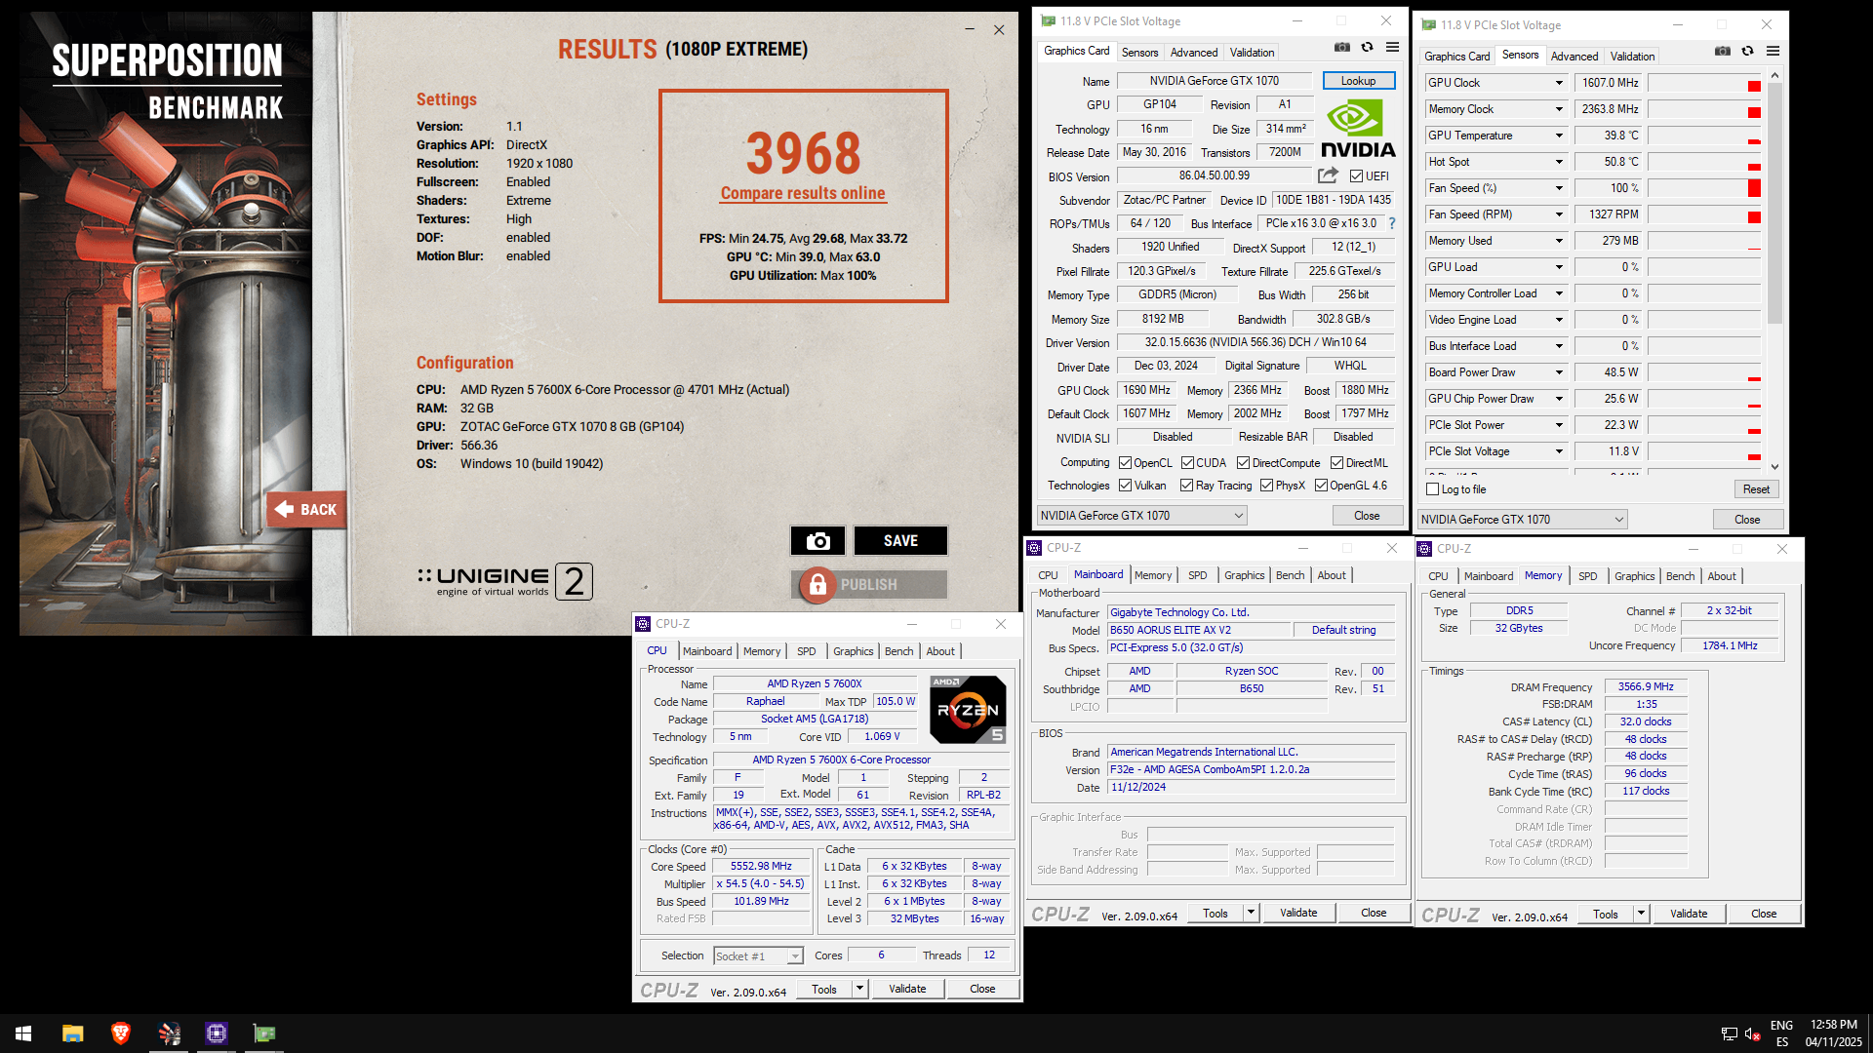The width and height of the screenshot is (1873, 1053).
Task: Open Validation tab in GPU-Z Sensors window
Action: pos(1632,57)
